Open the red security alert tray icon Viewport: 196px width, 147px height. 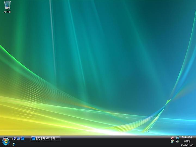[x=172, y=138]
